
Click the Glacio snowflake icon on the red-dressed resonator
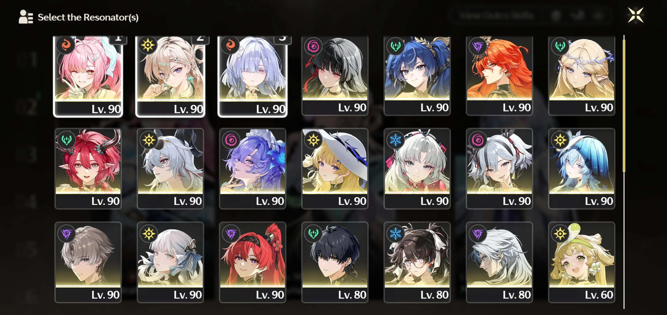click(x=395, y=140)
